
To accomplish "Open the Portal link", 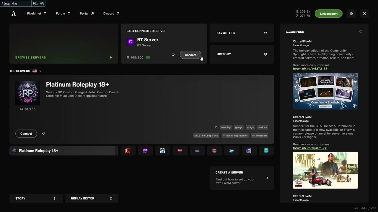I will click(x=87, y=14).
